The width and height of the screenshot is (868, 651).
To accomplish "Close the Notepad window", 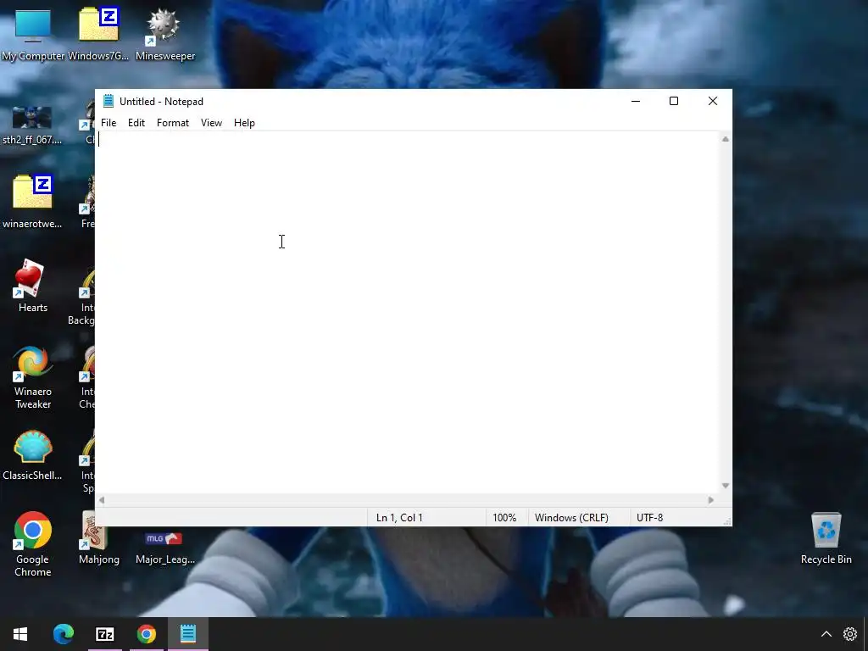I will click(712, 102).
